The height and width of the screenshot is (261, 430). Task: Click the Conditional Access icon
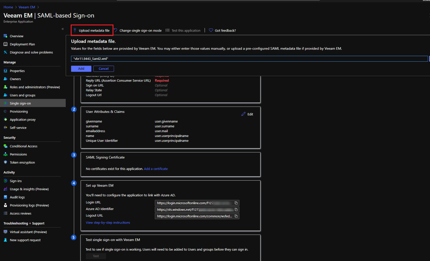[5, 146]
